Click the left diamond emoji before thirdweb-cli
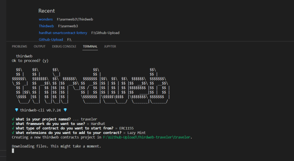The width and height of the screenshot is (294, 161). tap(16, 110)
